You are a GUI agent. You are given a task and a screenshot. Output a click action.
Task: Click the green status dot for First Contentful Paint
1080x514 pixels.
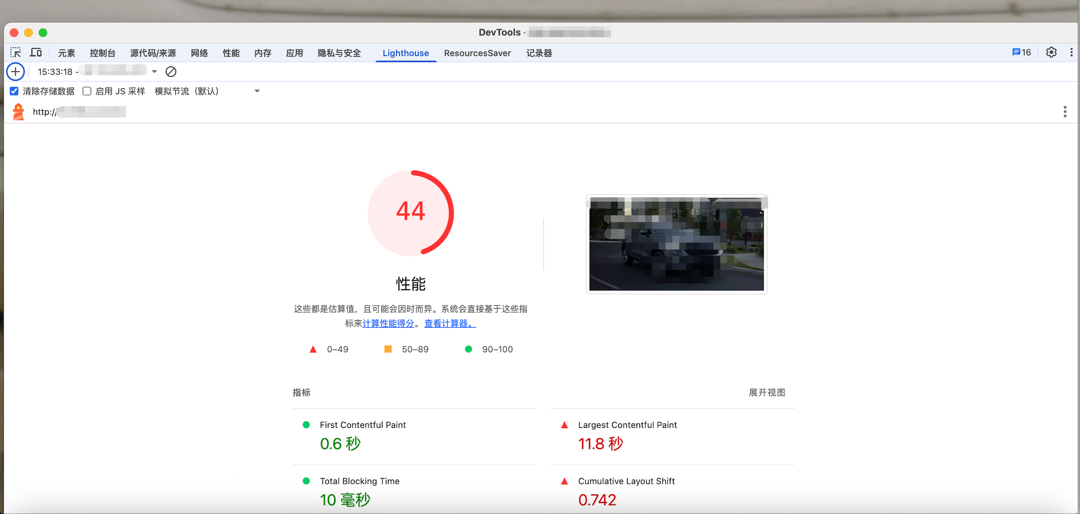(x=306, y=425)
